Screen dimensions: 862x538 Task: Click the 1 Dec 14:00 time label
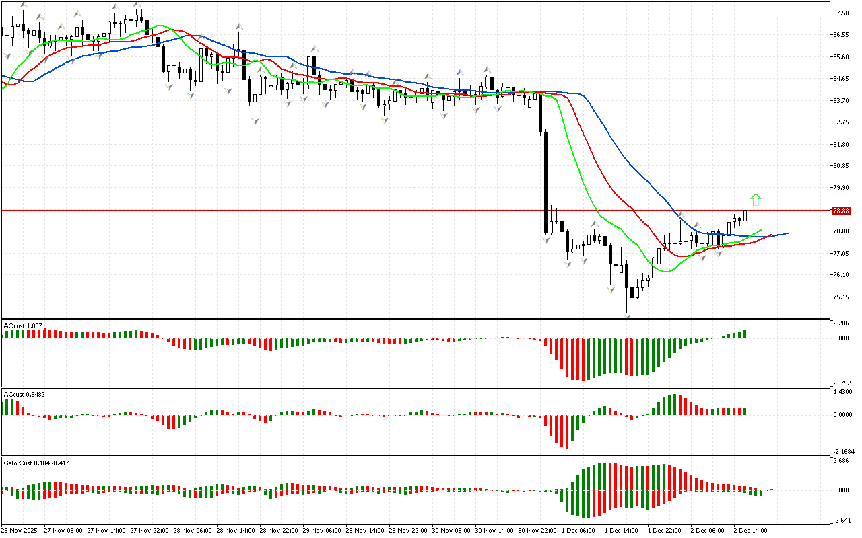(x=622, y=530)
